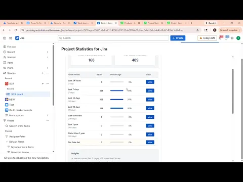
Task: Click the plus icon next to Spaces
Action: coord(43,73)
